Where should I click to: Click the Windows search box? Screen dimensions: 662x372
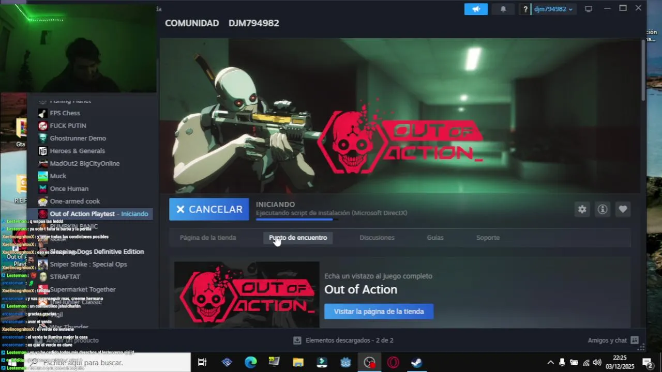coord(109,363)
